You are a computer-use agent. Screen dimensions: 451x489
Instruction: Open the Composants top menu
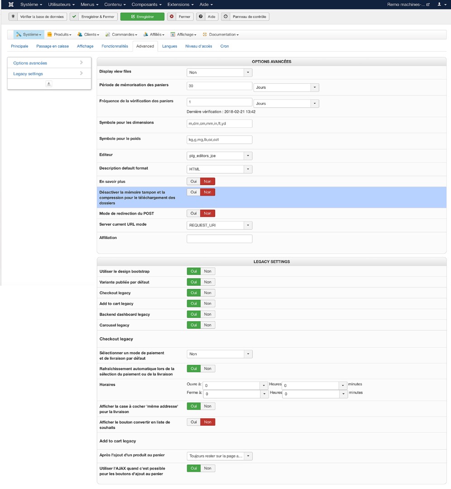(147, 5)
